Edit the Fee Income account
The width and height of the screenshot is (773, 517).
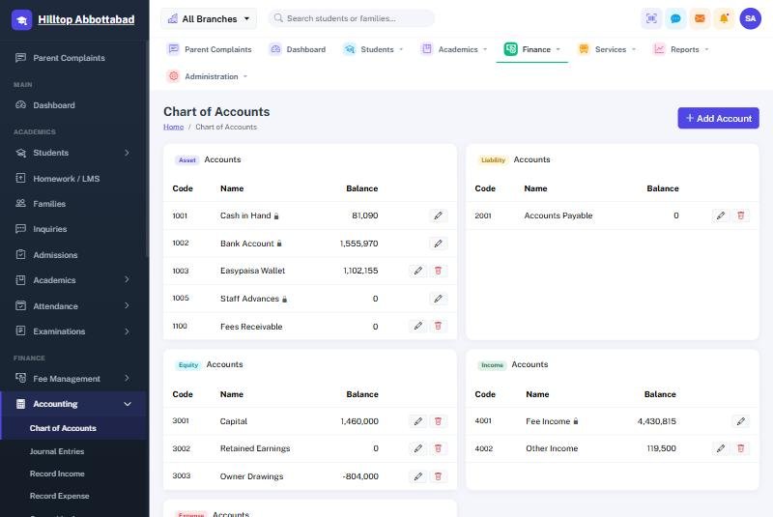click(x=740, y=421)
